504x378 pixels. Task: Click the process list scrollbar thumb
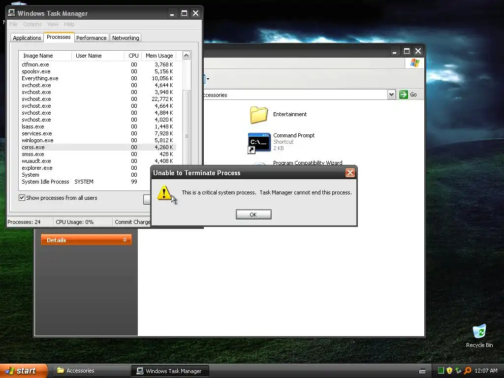pos(187,136)
